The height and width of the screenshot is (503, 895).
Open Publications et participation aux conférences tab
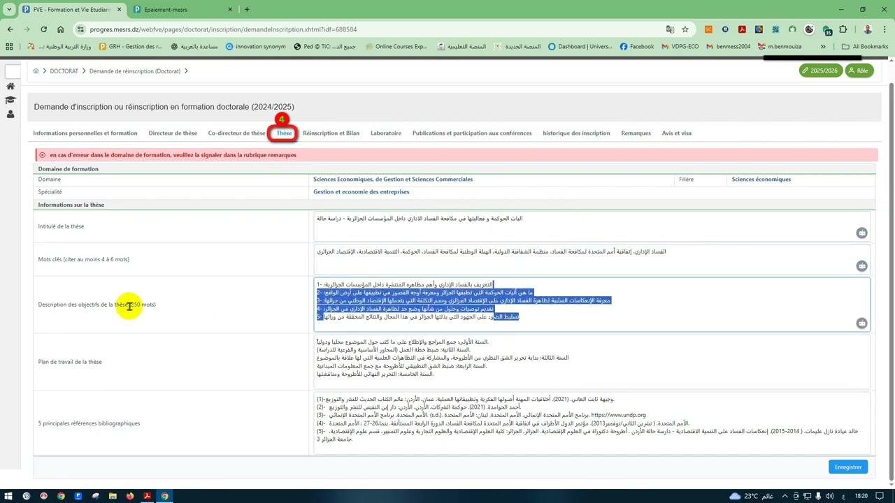[x=472, y=133]
